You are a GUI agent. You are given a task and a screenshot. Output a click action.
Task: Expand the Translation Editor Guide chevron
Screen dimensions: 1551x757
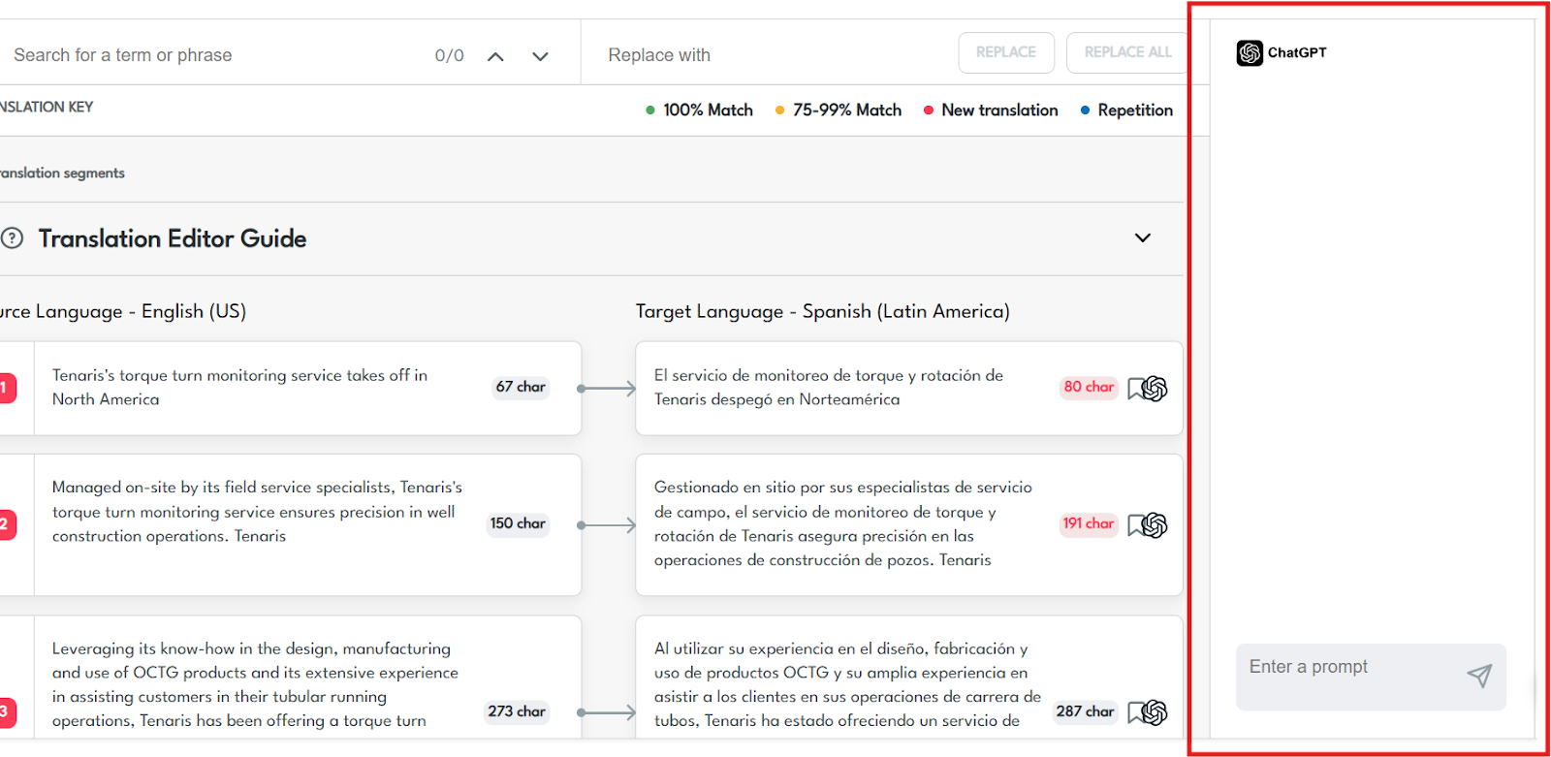pos(1143,238)
